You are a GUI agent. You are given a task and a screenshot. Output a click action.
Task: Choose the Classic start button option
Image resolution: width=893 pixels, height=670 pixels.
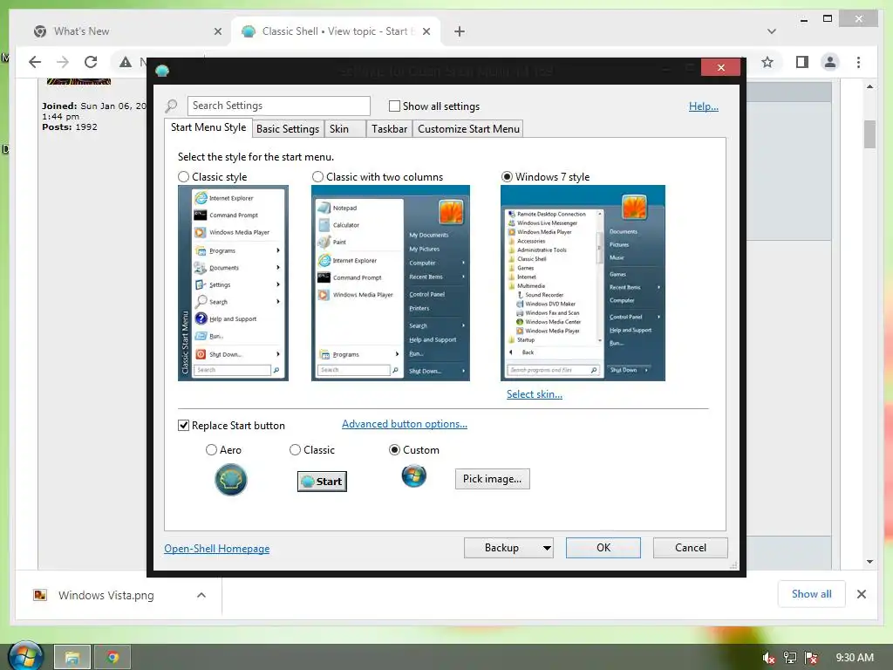(295, 450)
